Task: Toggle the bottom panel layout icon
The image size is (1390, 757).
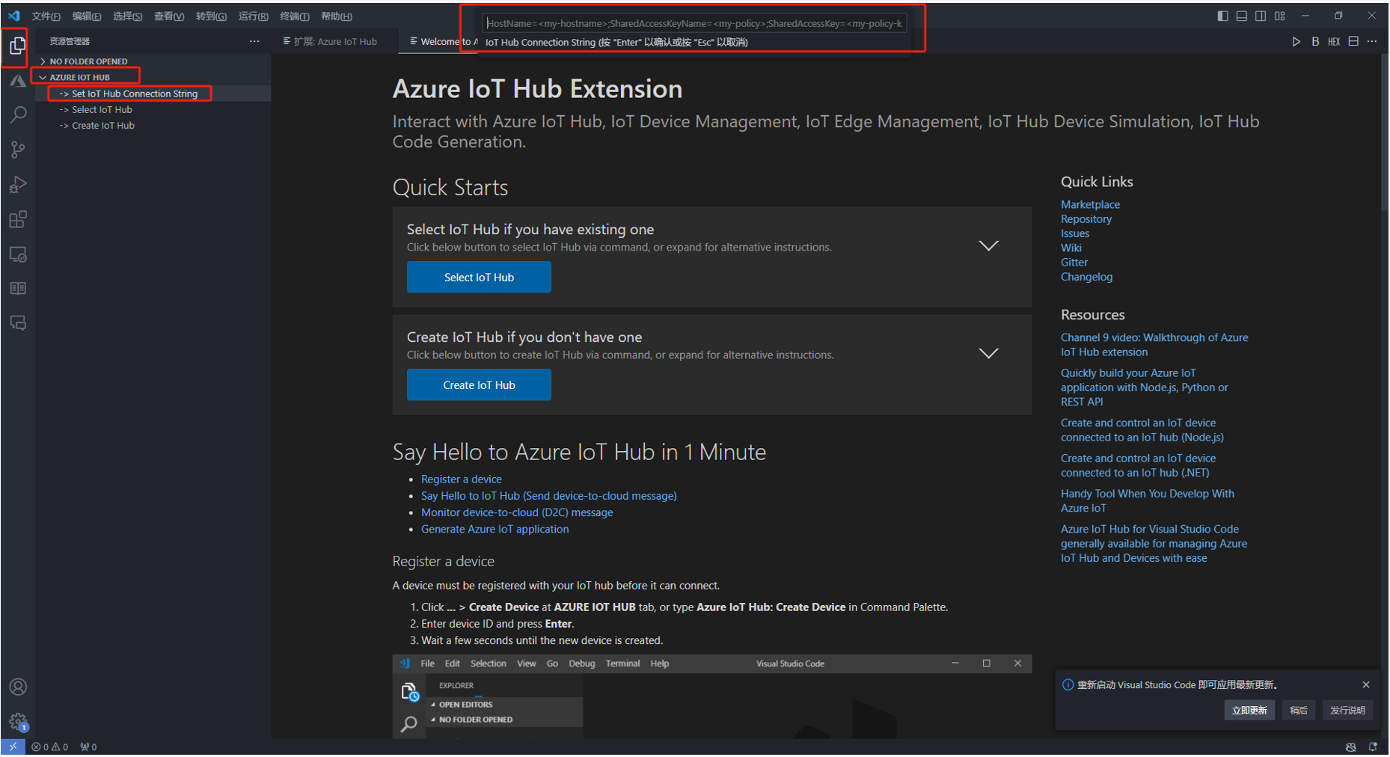Action: pyautogui.click(x=1242, y=16)
